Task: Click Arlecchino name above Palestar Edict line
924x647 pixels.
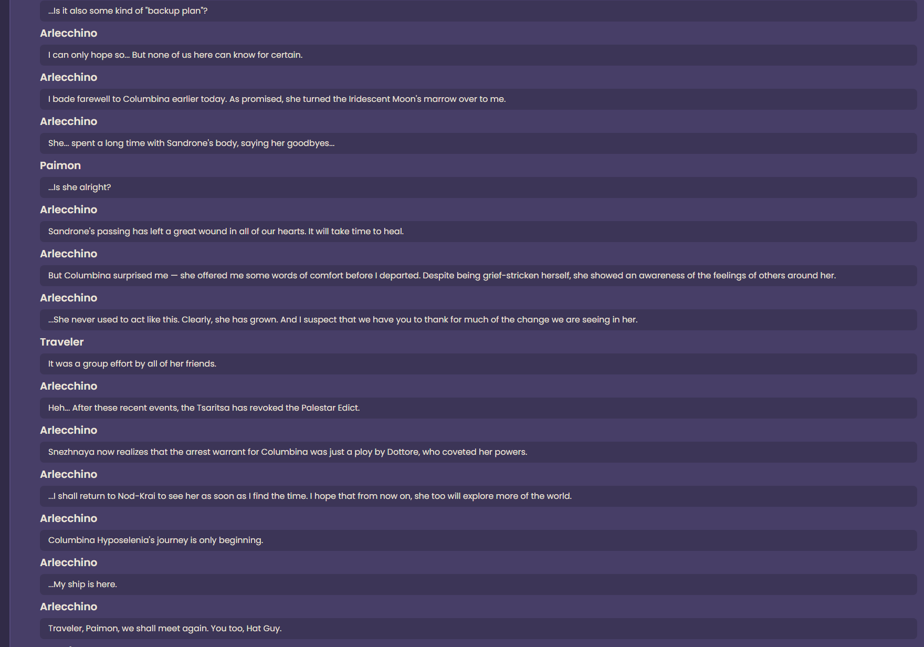Action: coord(69,386)
